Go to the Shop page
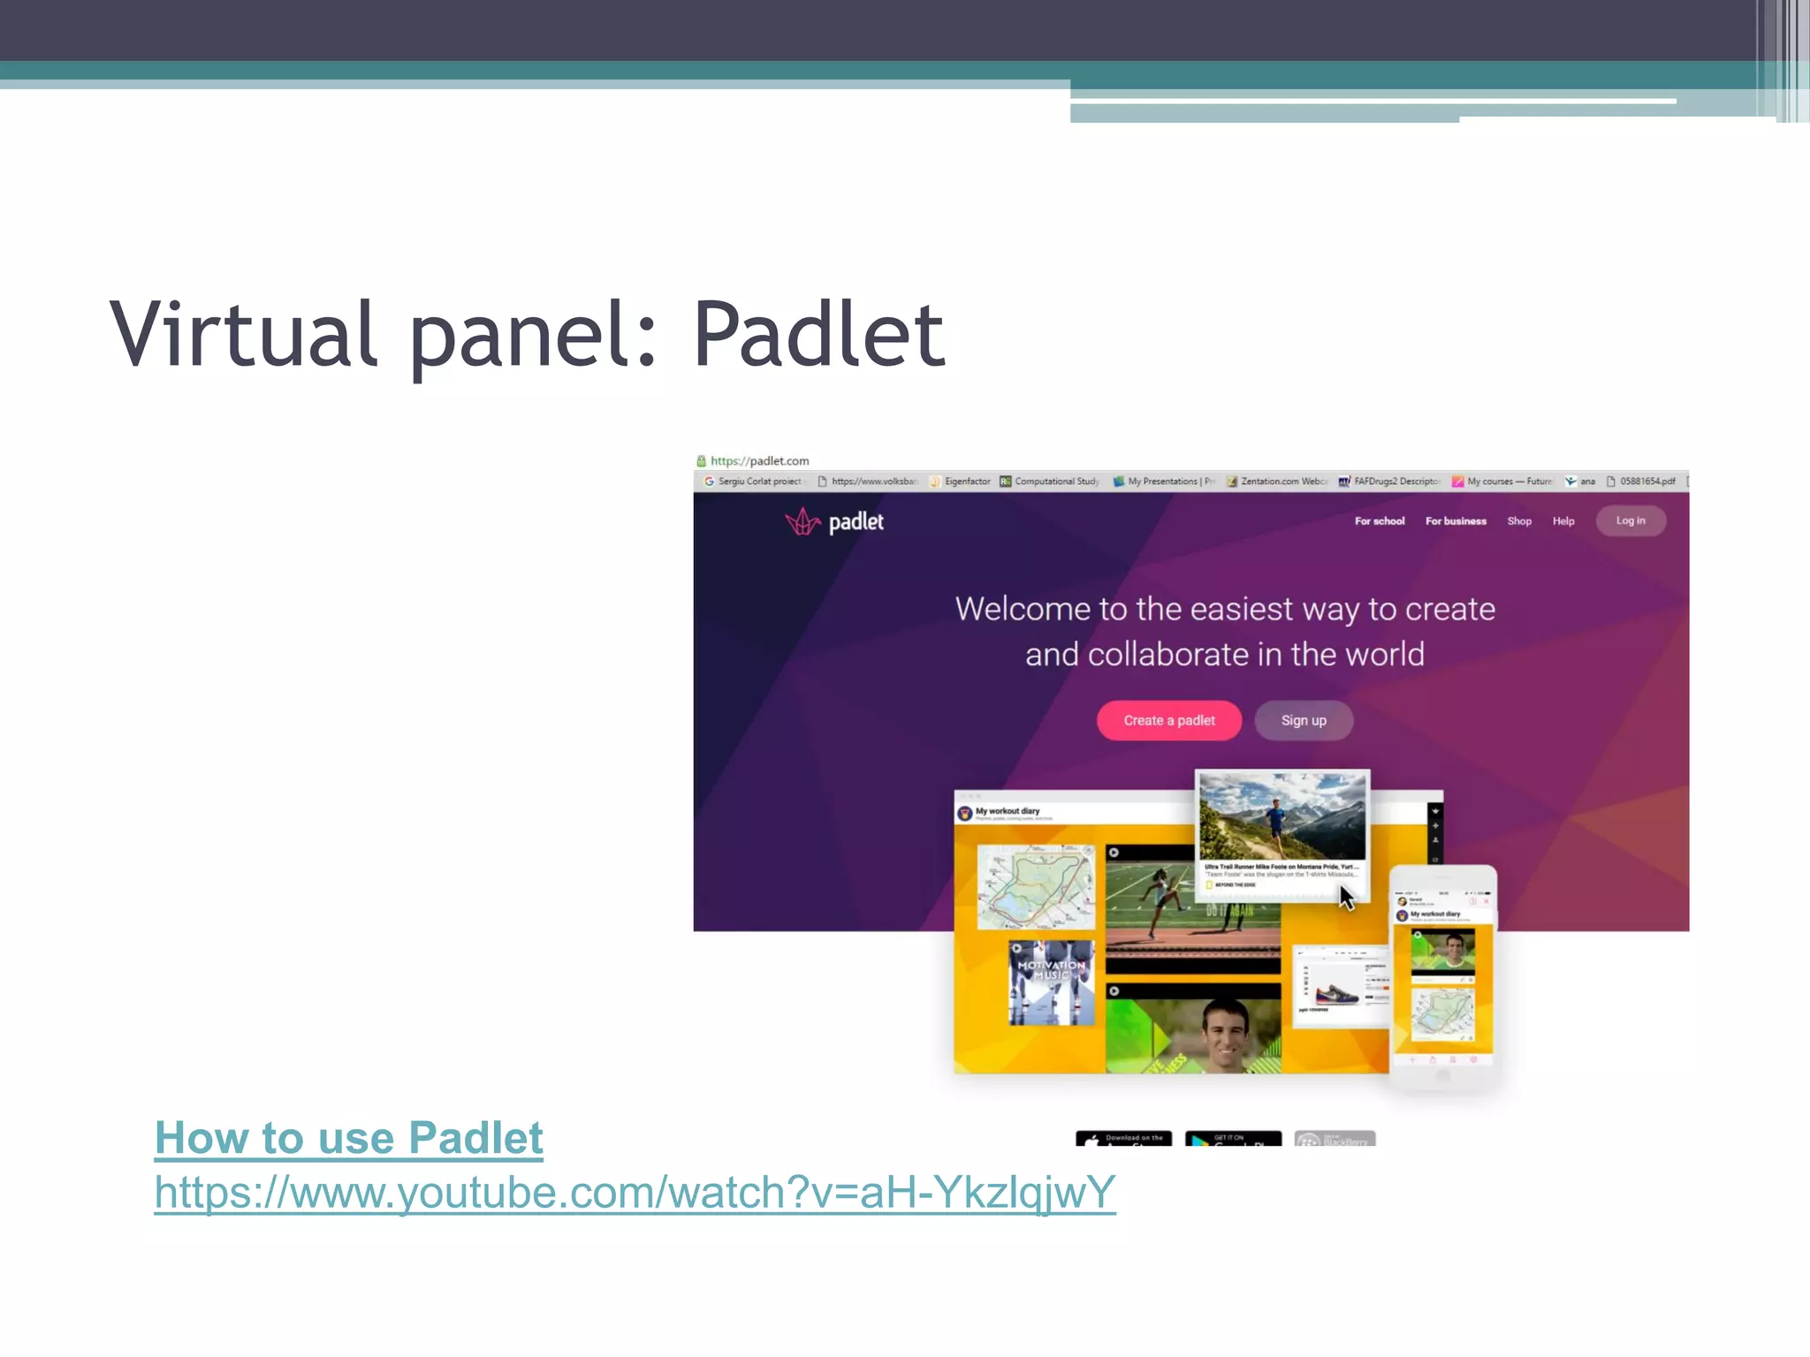 coord(1519,521)
